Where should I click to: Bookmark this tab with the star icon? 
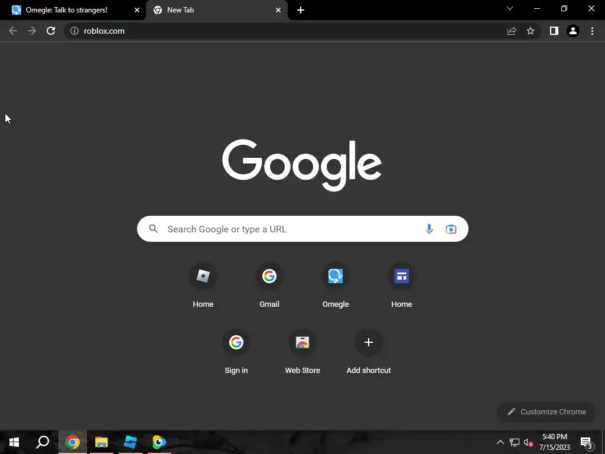coord(531,31)
